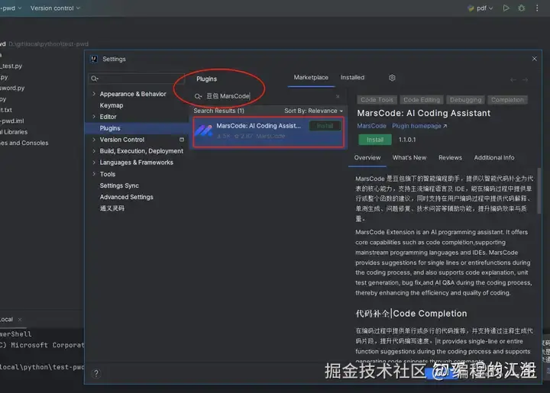Click the Debug bug icon in top toolbar
This screenshot has width=550, height=393.
pyautogui.click(x=522, y=8)
